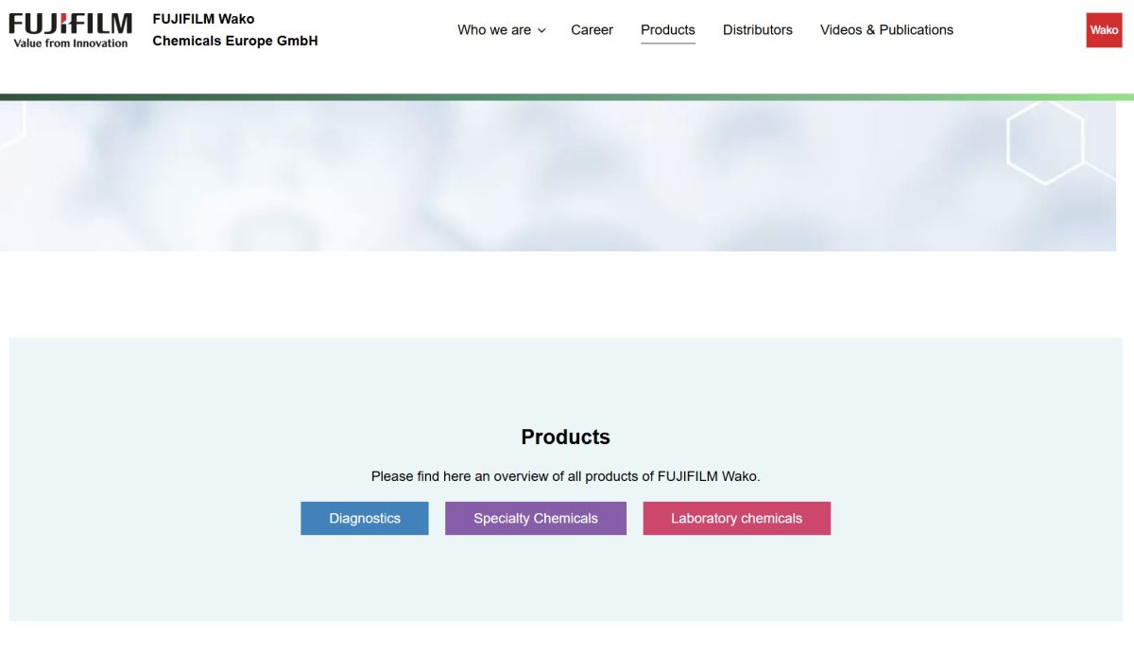Image resolution: width=1134 pixels, height=653 pixels.
Task: Click the Laboratory chemicals button
Action: 737,518
